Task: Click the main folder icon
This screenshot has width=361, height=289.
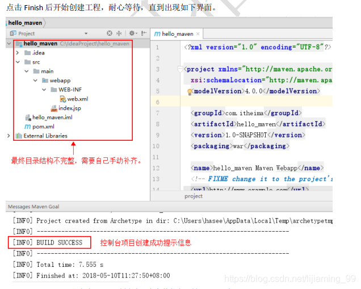Action: (36, 71)
